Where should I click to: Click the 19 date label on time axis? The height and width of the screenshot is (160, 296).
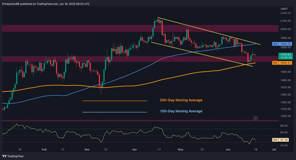256,150
